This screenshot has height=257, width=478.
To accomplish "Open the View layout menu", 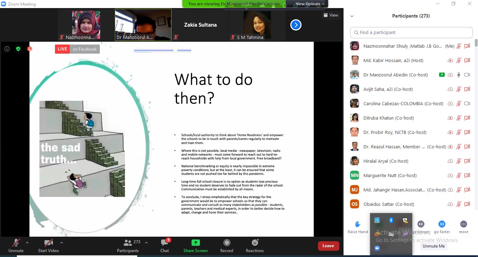I will (331, 15).
